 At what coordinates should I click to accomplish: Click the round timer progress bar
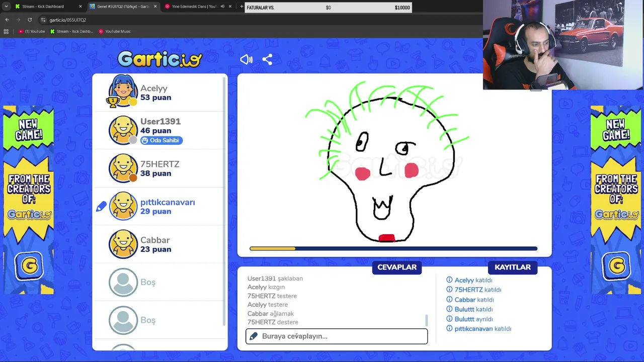pyautogui.click(x=393, y=248)
